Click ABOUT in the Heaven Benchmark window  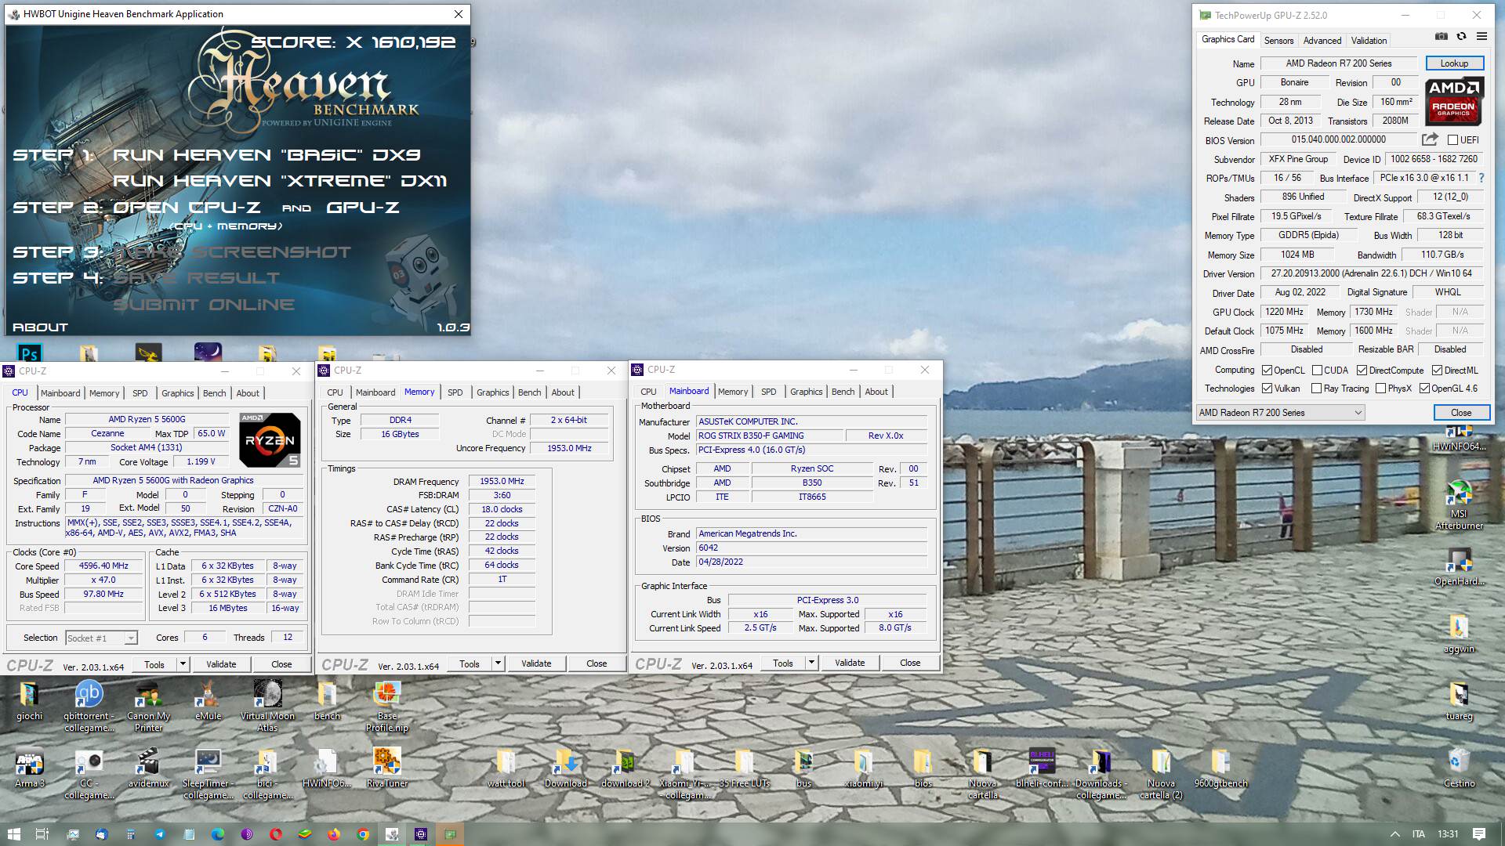[x=40, y=327]
